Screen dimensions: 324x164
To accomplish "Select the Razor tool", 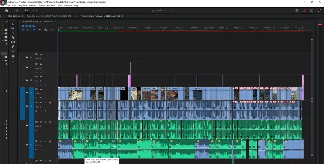I will 13,38.
